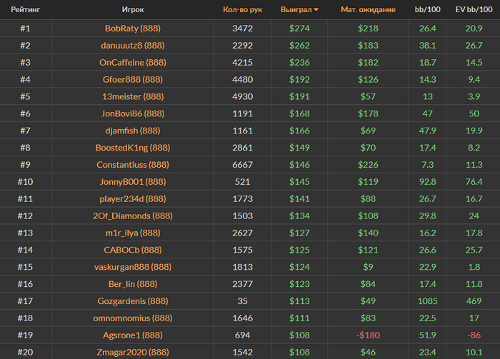
Task: Open Gozgardenis (888) player link
Action: pyautogui.click(x=134, y=301)
